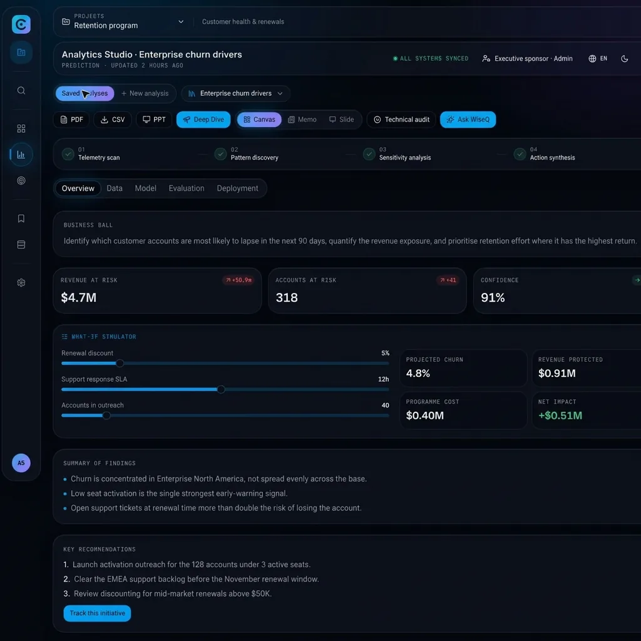Viewport: 641px width, 641px height.
Task: Open the target goals icon in sidebar
Action: 21,181
